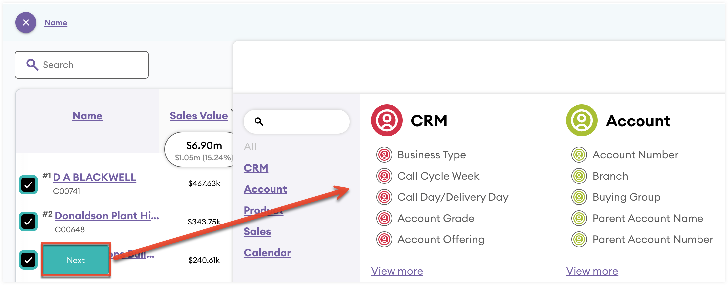The height and width of the screenshot is (285, 728).
Task: Select the Account category in side list
Action: 266,189
